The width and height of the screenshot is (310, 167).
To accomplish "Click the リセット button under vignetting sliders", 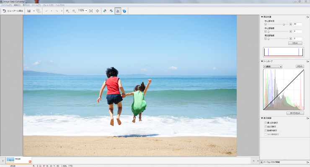I will [295, 43].
